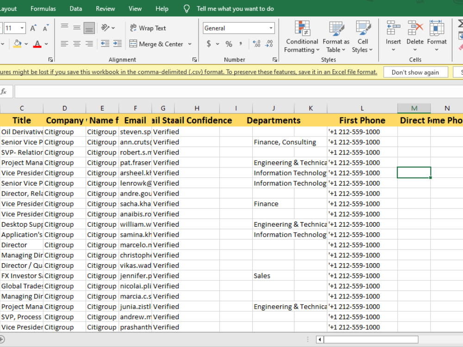Select the 'Oil Derivative' title cell
The width and height of the screenshot is (463, 347).
point(22,132)
